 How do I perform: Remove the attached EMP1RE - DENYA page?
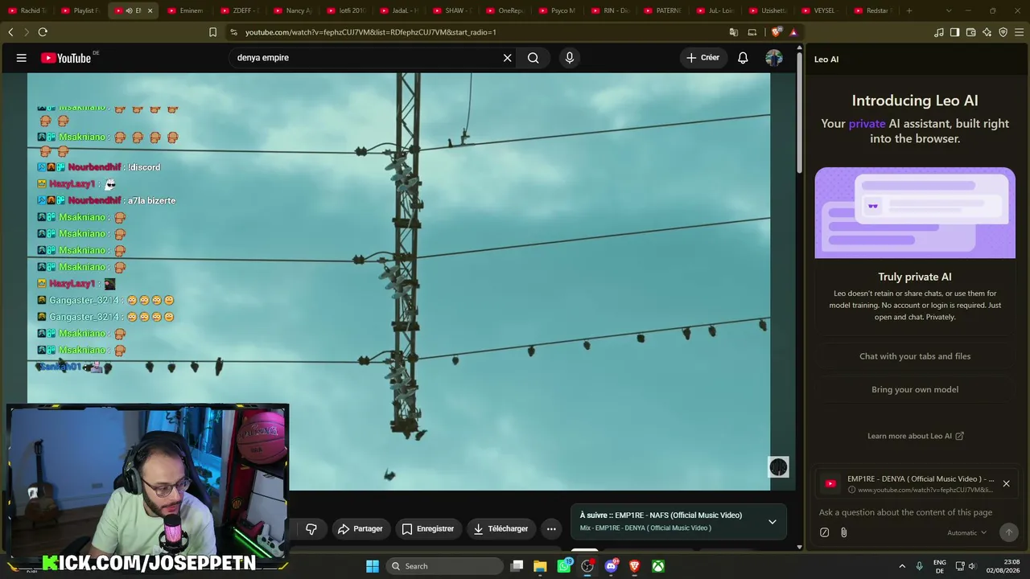(1006, 483)
